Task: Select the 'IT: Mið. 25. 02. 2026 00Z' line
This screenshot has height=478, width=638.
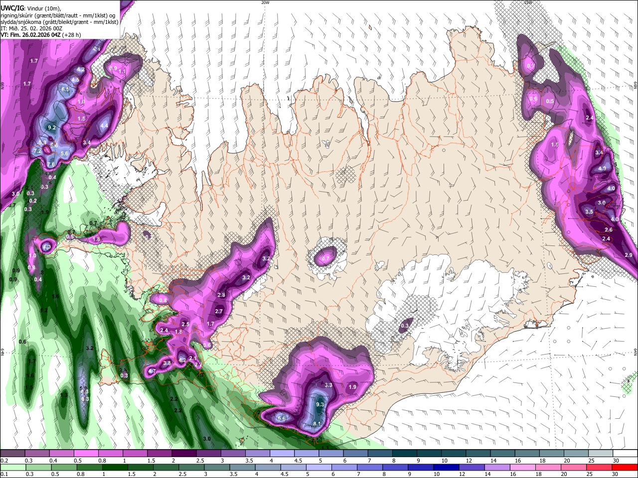Action: (31, 28)
